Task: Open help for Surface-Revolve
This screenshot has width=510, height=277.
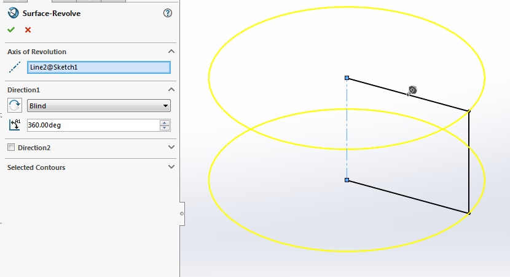Action: click(x=168, y=13)
